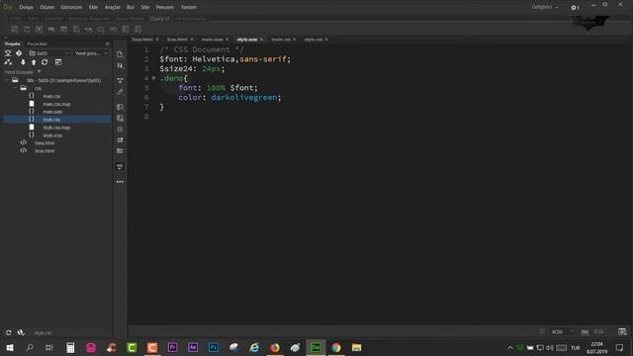Click the Yerel Dosyalar sort arrow
The height and width of the screenshot is (356, 633).
(x=40, y=72)
